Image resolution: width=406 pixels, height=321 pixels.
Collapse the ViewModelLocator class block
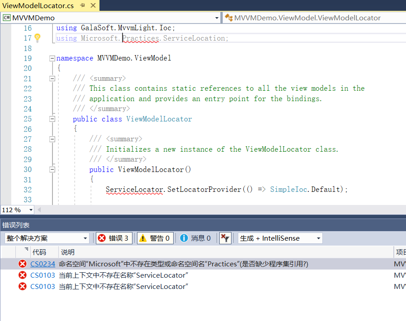coord(52,119)
